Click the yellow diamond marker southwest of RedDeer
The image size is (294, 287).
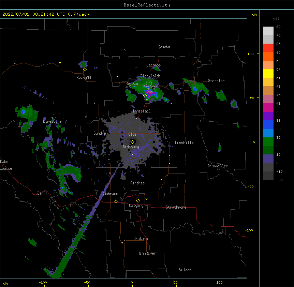[x=145, y=96]
